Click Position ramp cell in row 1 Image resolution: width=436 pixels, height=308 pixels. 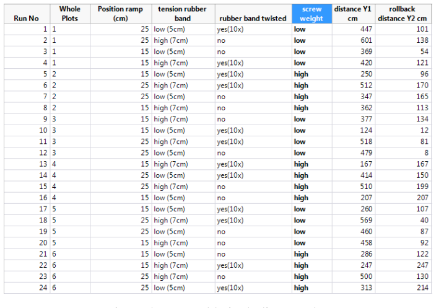[121, 29]
